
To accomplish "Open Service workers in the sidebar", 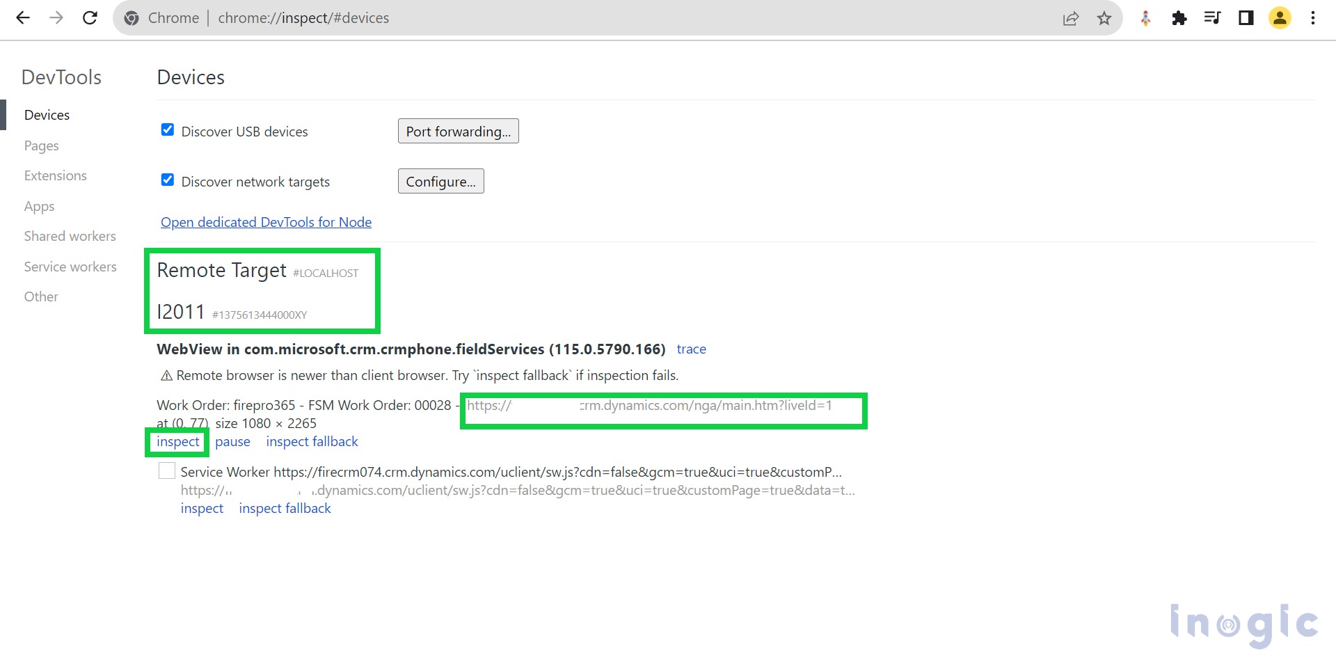I will [70, 267].
